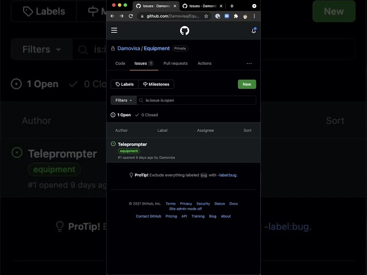Bookmark this page with the star icon
The width and height of the screenshot is (367, 275).
click(x=206, y=16)
